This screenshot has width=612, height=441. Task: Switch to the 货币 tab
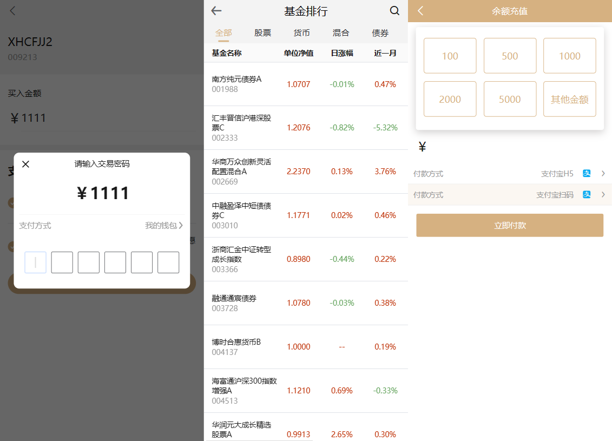(302, 33)
